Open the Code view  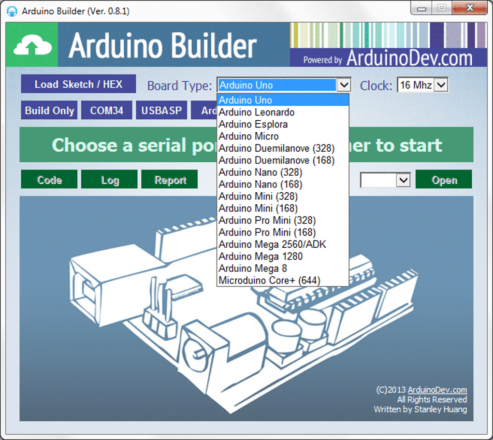click(49, 180)
